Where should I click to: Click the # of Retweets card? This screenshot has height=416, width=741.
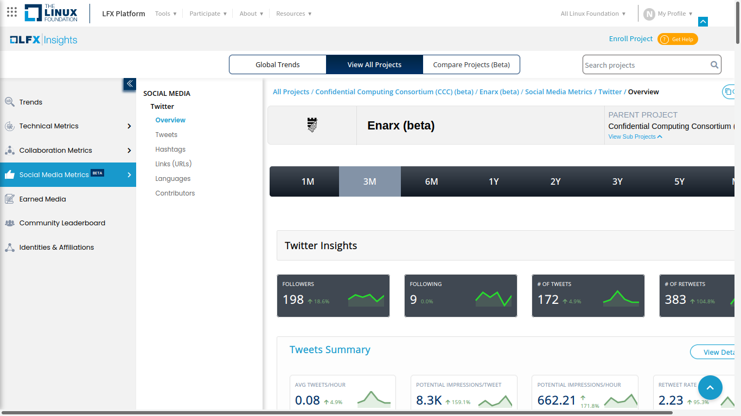click(697, 296)
